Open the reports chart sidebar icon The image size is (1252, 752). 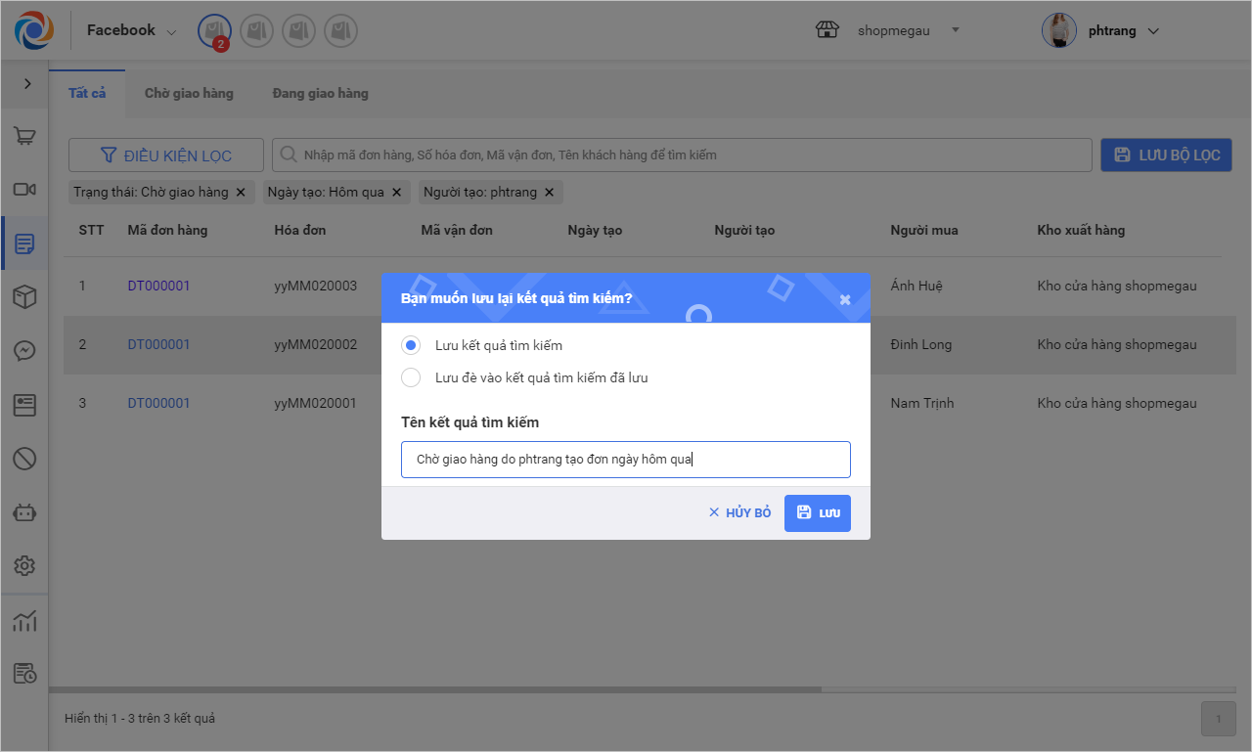click(25, 620)
